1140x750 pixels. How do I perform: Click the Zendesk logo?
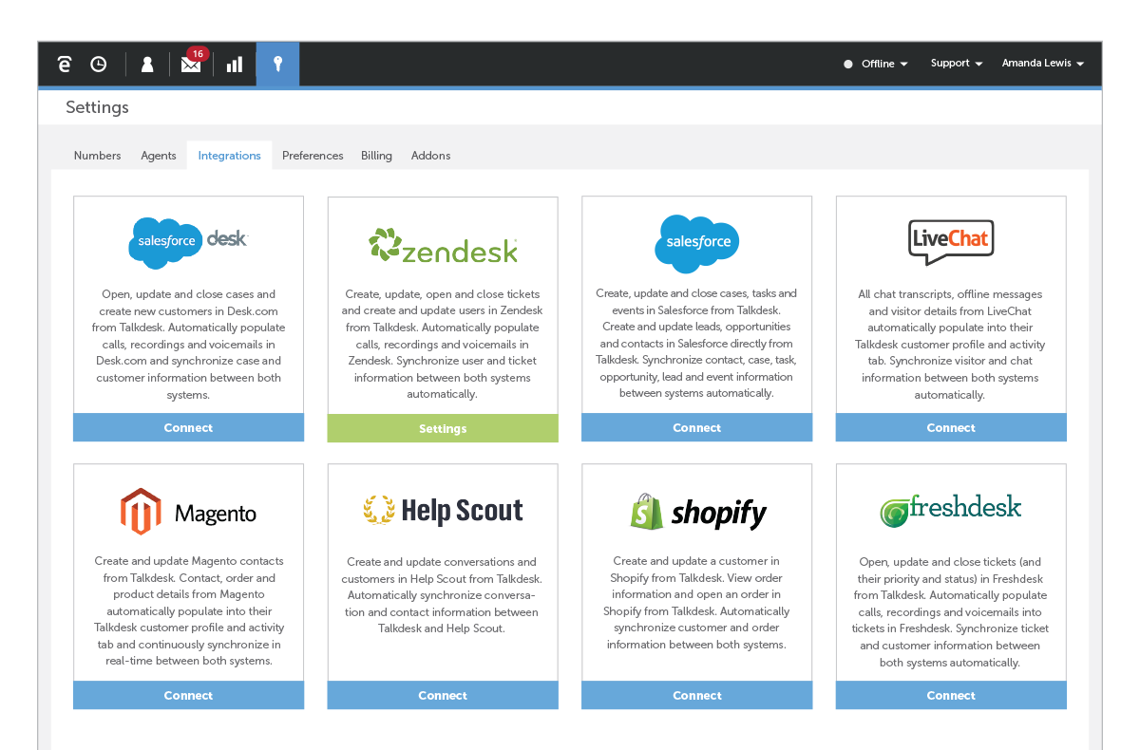tap(443, 246)
